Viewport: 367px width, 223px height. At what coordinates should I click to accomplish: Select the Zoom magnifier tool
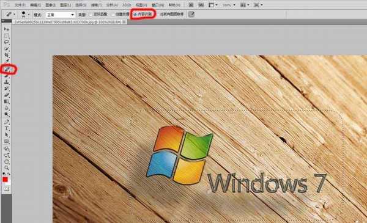(7, 167)
